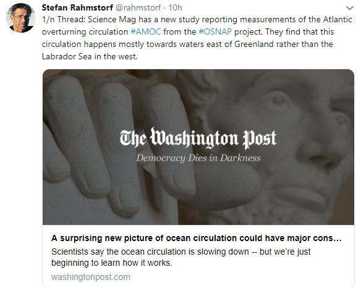361x288 pixels.
Task: Open the tweet via the 10h timestamp
Action: pos(175,7)
